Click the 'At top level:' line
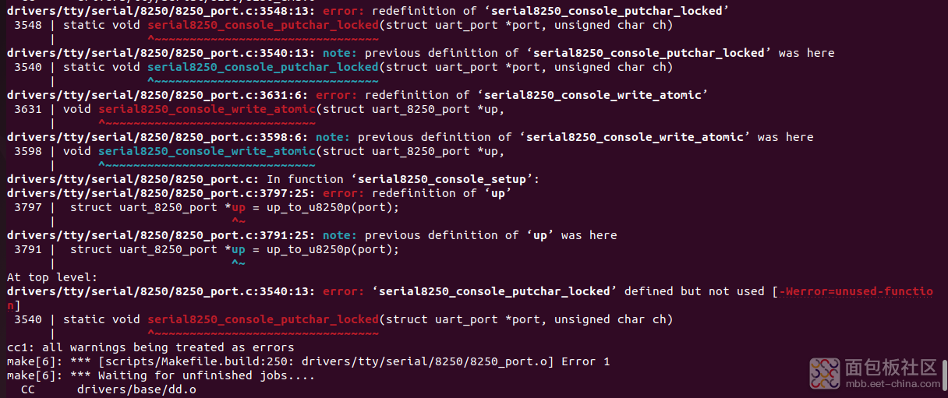The width and height of the screenshot is (948, 398). (x=52, y=277)
